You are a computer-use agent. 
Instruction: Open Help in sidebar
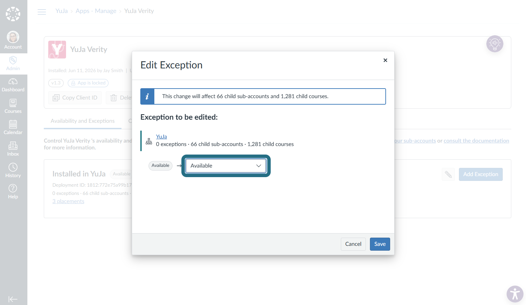coord(13,192)
